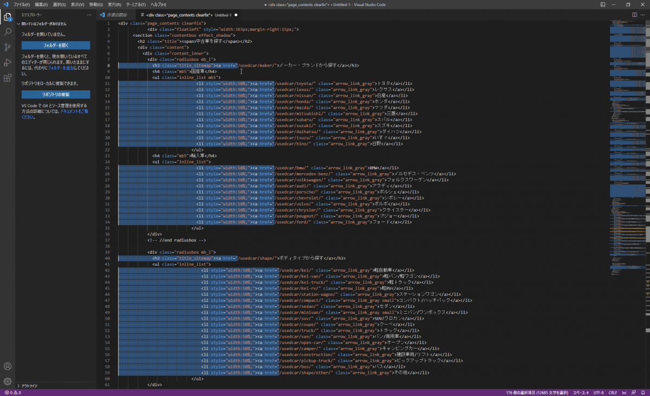Click the リポジトリの複製 button
This screenshot has width=650, height=396.
[56, 94]
